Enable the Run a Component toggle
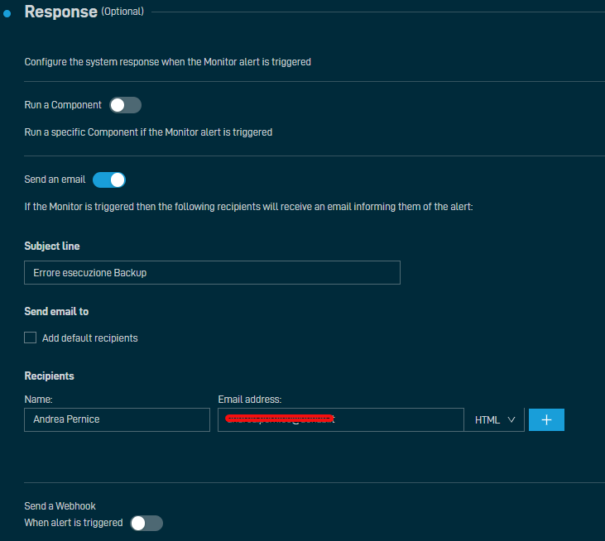 tap(125, 105)
